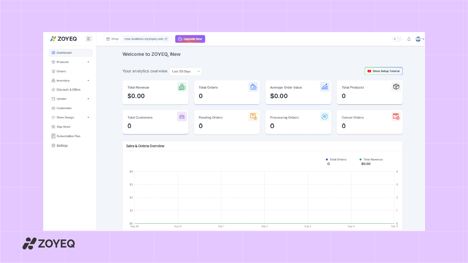
Task: Open the new-business.myzoyeq.com shop link
Action: (x=146, y=39)
